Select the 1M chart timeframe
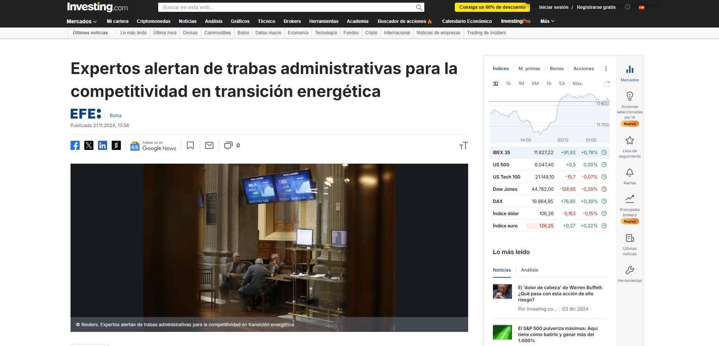 521,84
